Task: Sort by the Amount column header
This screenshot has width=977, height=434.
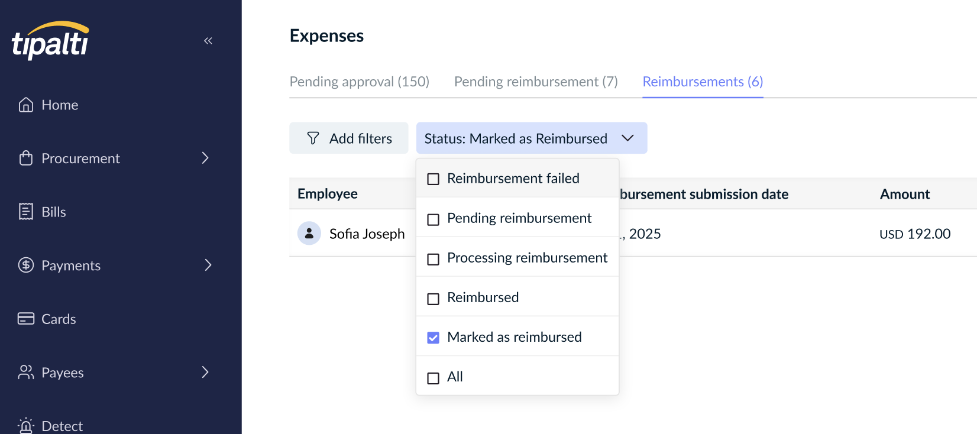Action: pyautogui.click(x=904, y=194)
